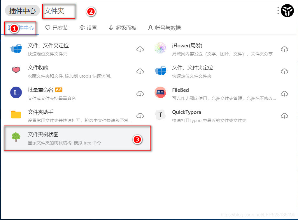This screenshot has width=298, height=220.
Task: Install 文件夹助手 using its cloud download icon
Action: pyautogui.click(x=140, y=116)
